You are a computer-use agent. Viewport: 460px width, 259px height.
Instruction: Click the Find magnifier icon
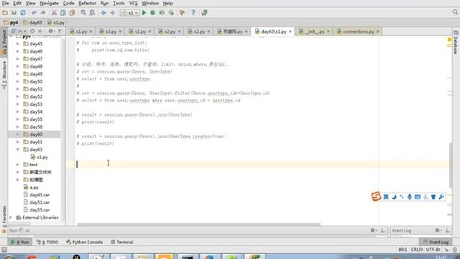point(83,13)
